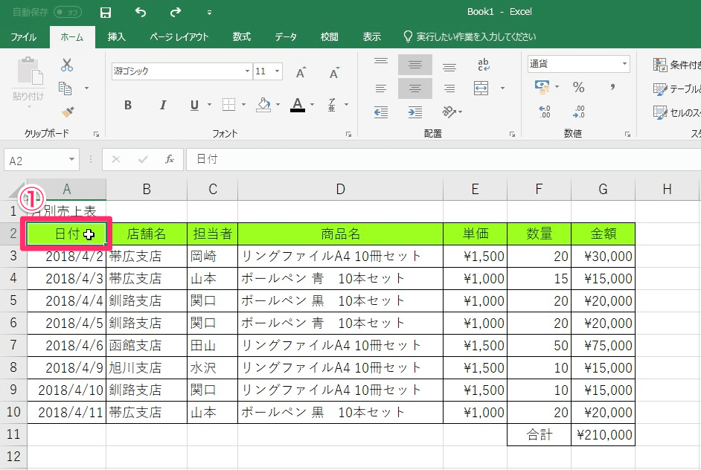Viewport: 701px width, 470px height.
Task: Click Merge and Center icon
Action: pyautogui.click(x=481, y=88)
